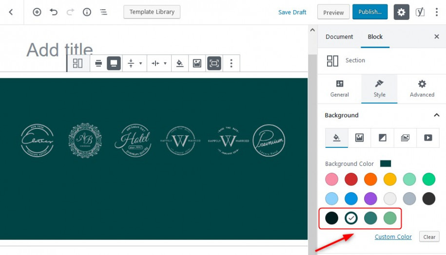Pick the orange background color swatch
Screen dimensions: 446x255
[370, 179]
